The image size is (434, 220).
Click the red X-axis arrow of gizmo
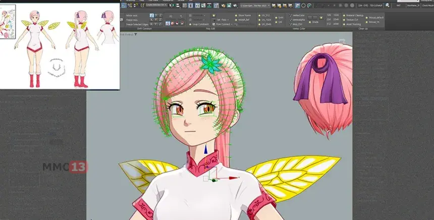coord(234,178)
